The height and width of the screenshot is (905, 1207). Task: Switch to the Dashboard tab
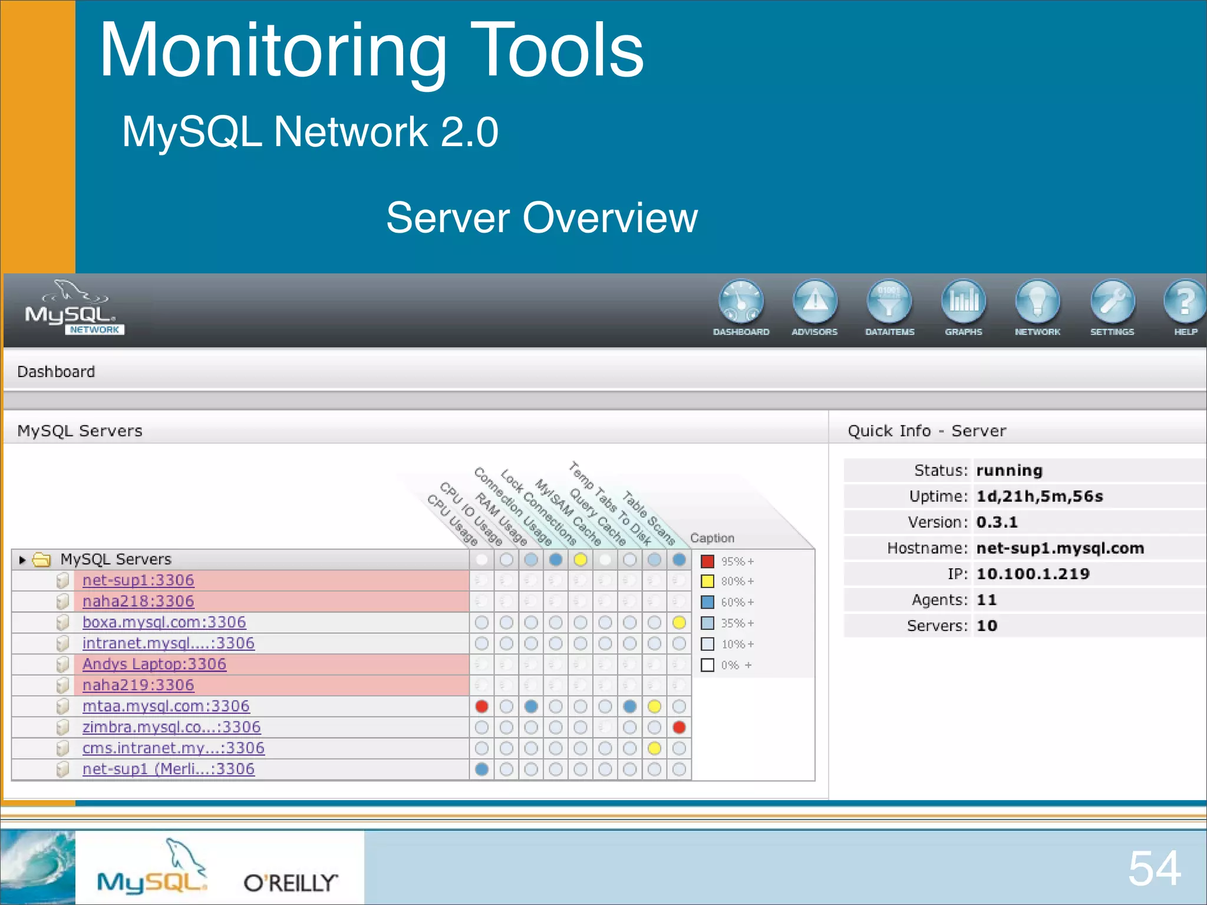coord(57,371)
